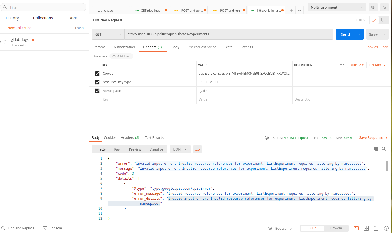Open the GET request method dropdown

coord(108,34)
